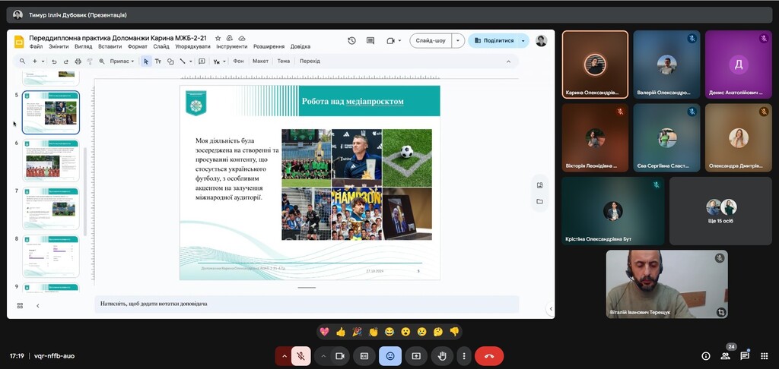Image resolution: width=779 pixels, height=369 pixels.
Task: Turn on closed captions
Action: (x=364, y=356)
